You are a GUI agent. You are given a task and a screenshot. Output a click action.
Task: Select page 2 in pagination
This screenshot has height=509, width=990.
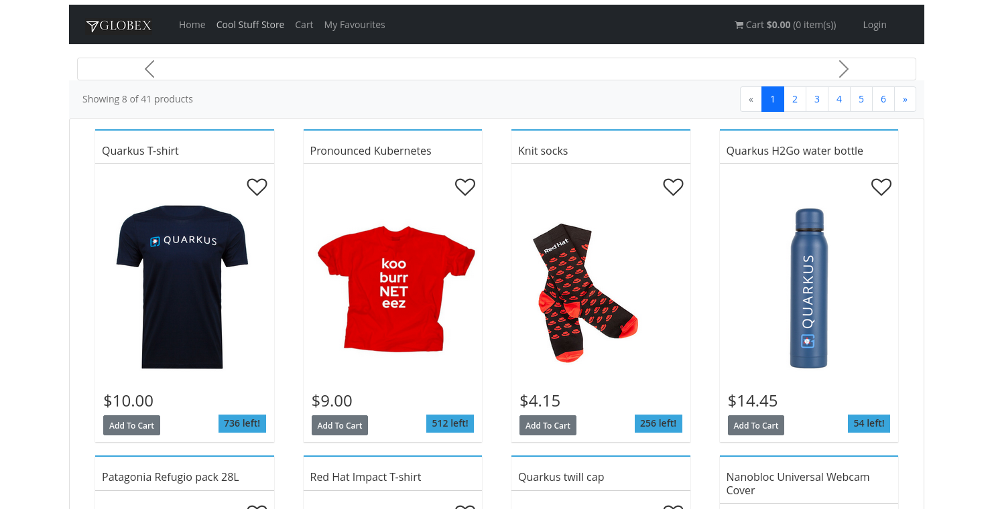click(795, 99)
